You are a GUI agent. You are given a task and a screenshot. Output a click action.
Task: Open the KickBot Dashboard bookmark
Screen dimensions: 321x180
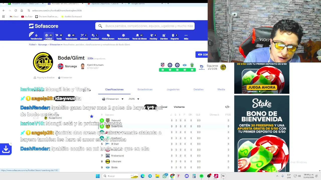71,17
